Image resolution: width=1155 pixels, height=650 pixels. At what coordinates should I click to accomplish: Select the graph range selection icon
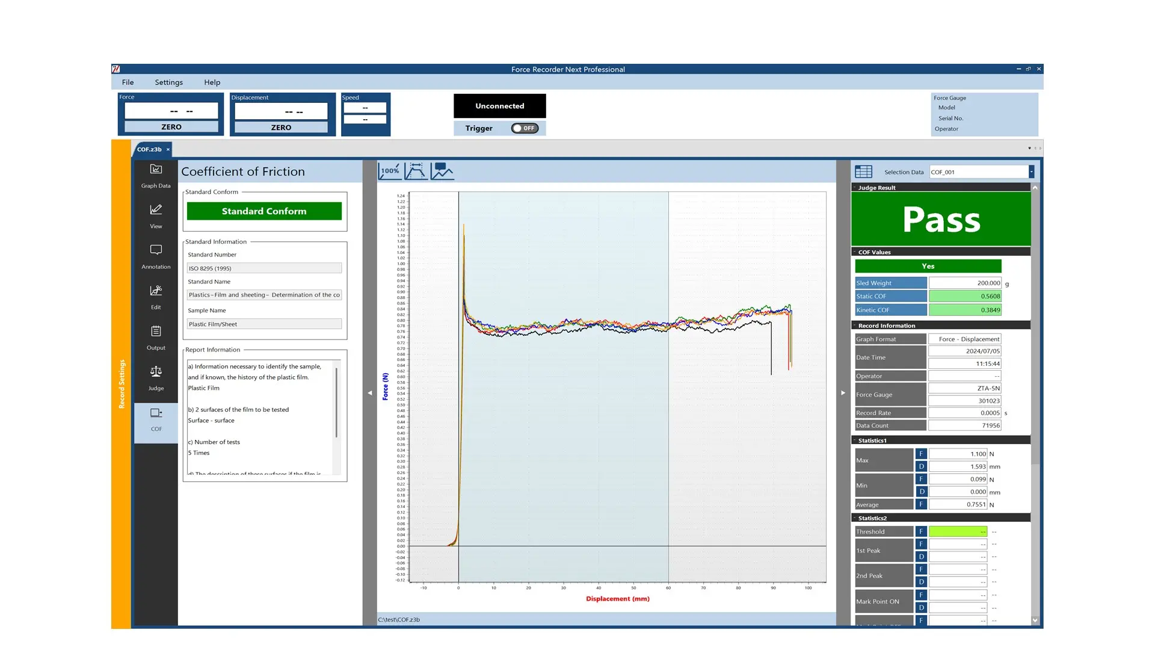click(416, 171)
